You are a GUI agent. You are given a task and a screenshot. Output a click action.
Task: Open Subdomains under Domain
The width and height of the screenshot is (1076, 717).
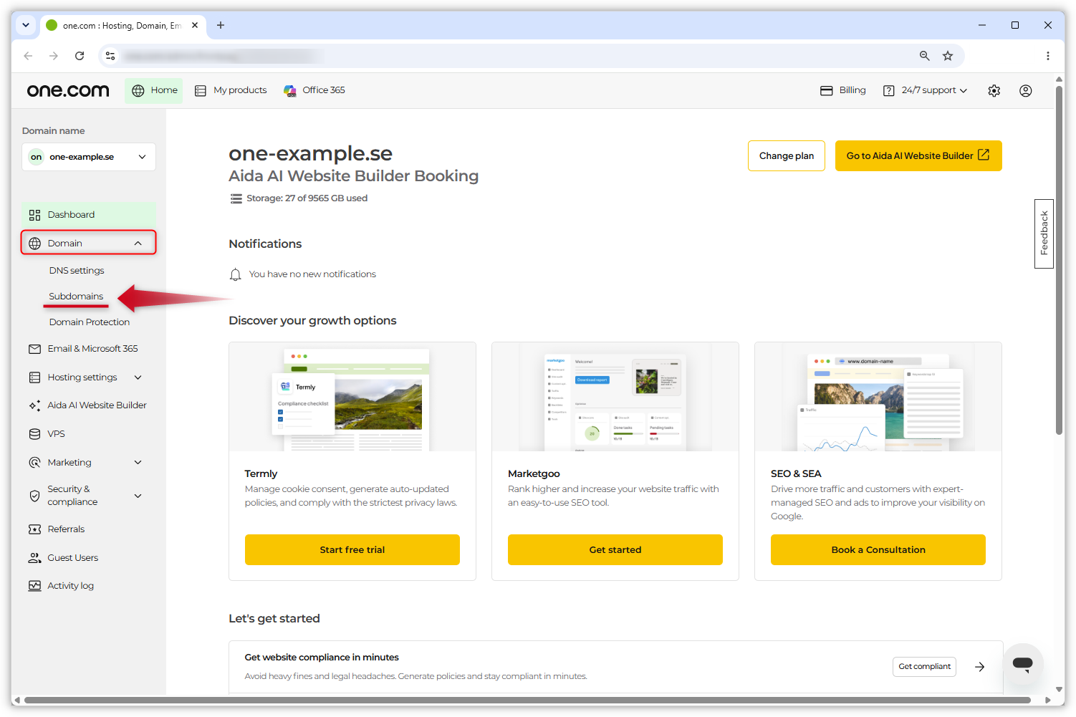coord(76,297)
